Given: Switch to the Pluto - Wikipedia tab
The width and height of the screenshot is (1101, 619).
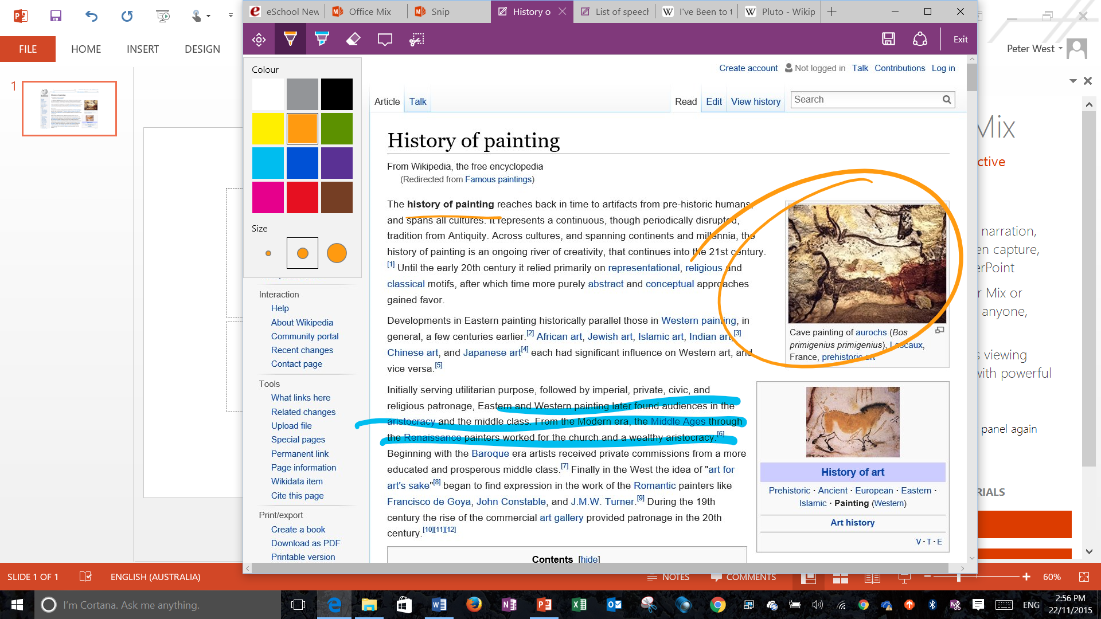Looking at the screenshot, I should tap(781, 11).
